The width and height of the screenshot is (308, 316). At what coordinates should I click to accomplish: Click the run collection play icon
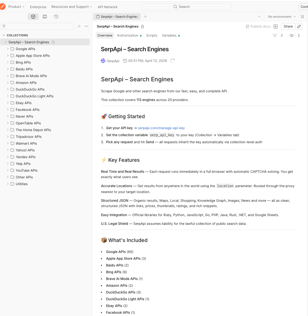(x=276, y=26)
